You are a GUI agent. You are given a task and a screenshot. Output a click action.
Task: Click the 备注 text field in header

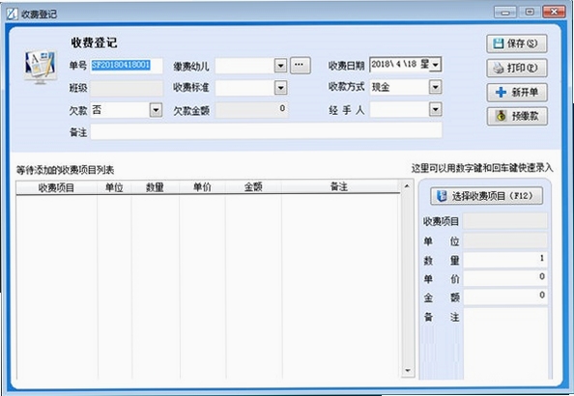[266, 130]
